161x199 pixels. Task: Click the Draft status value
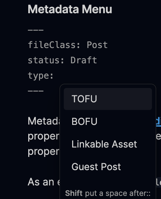(x=84, y=60)
